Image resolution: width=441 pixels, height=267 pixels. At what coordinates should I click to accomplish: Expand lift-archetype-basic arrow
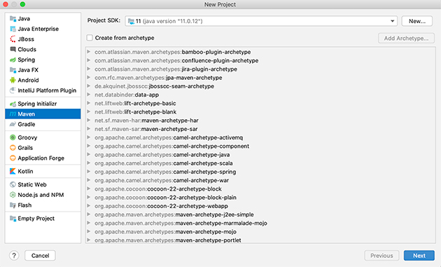pyautogui.click(x=89, y=103)
